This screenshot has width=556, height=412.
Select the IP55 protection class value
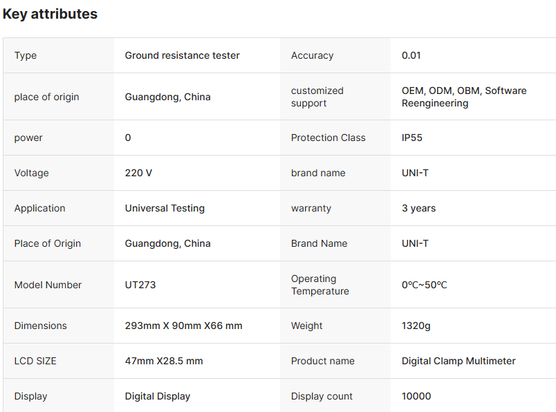412,138
